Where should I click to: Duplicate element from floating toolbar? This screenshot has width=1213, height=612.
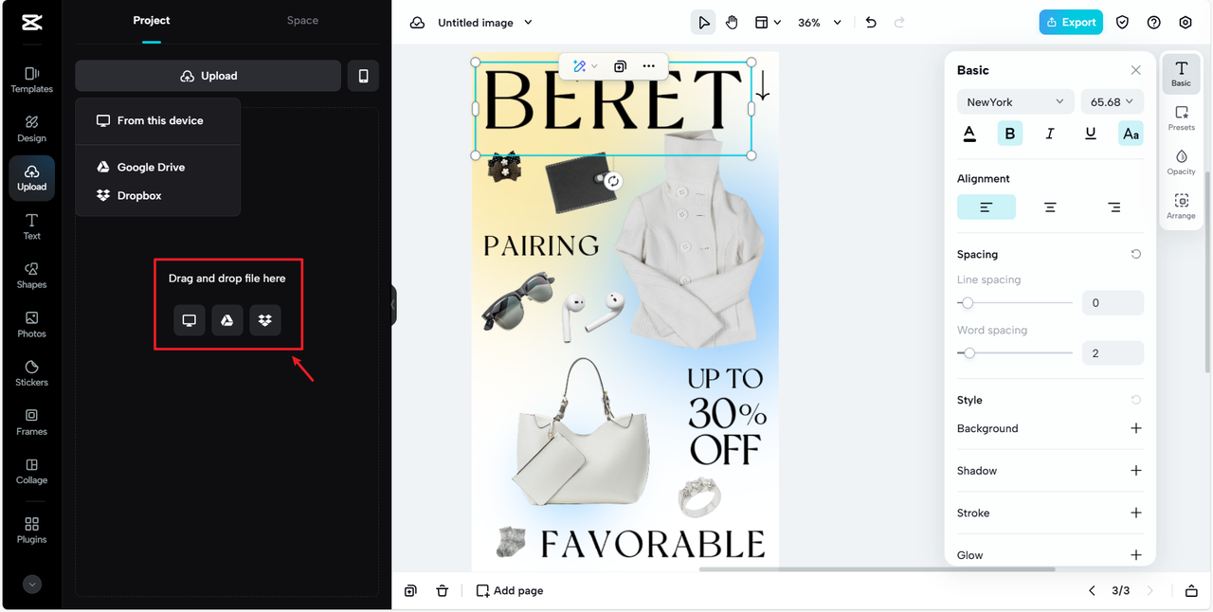620,66
